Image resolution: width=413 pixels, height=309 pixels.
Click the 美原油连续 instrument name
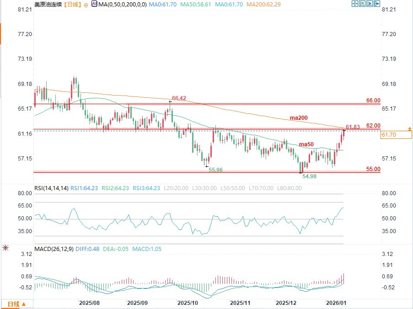point(48,4)
